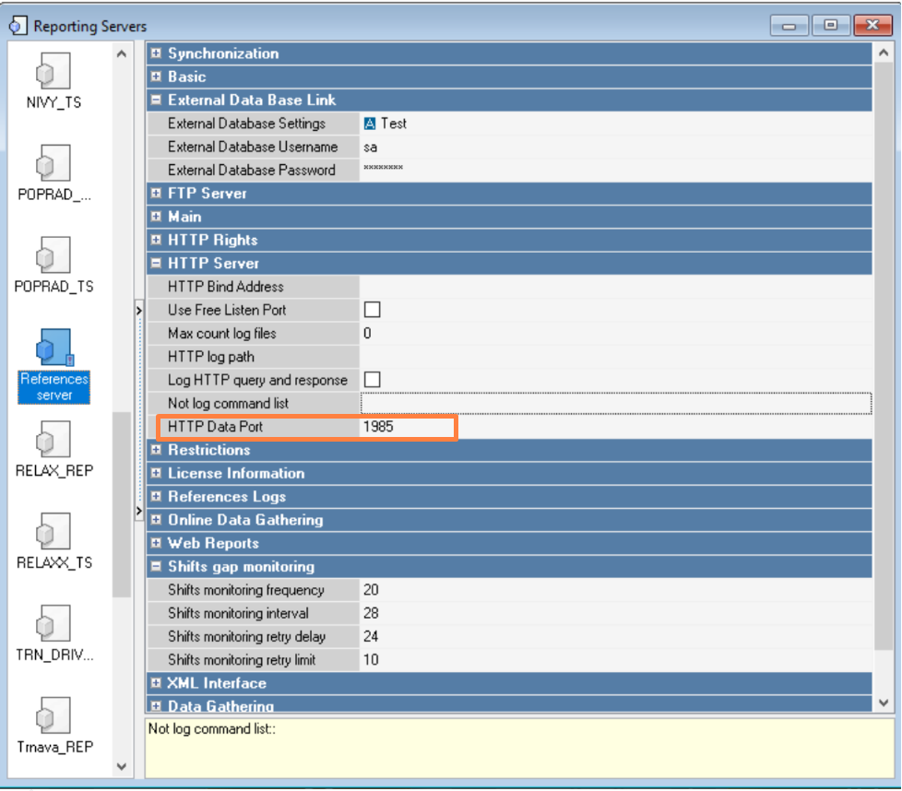This screenshot has width=902, height=791.
Task: Click the Shifts monitoring retry limit label
Action: [242, 660]
